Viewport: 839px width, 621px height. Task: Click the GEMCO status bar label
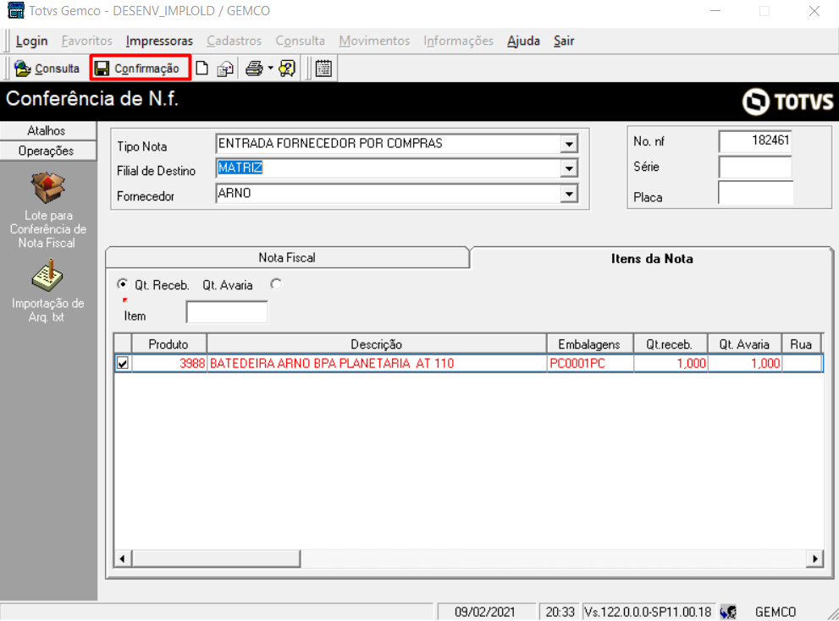click(775, 612)
